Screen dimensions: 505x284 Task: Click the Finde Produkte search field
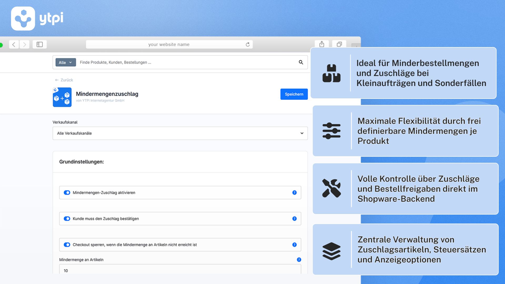184,62
